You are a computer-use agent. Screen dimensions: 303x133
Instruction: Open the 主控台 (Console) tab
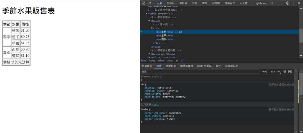click(x=171, y=3)
